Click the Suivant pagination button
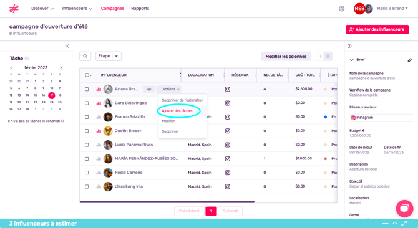The height and width of the screenshot is (228, 418). click(x=230, y=211)
